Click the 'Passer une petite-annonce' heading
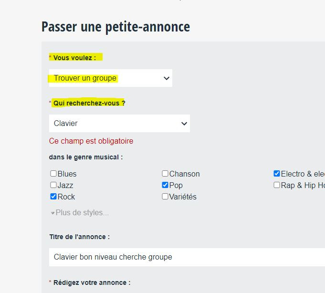Screen dimensions: 325x293 [115, 27]
